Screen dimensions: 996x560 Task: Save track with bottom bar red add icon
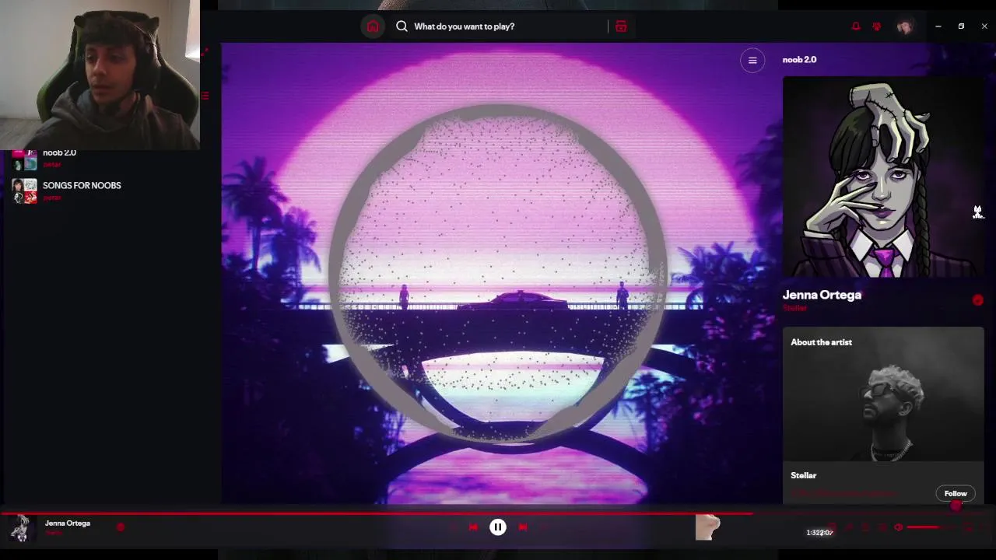click(x=121, y=527)
